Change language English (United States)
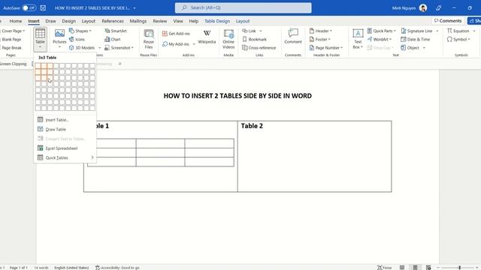This screenshot has height=270, width=481. tap(71, 268)
